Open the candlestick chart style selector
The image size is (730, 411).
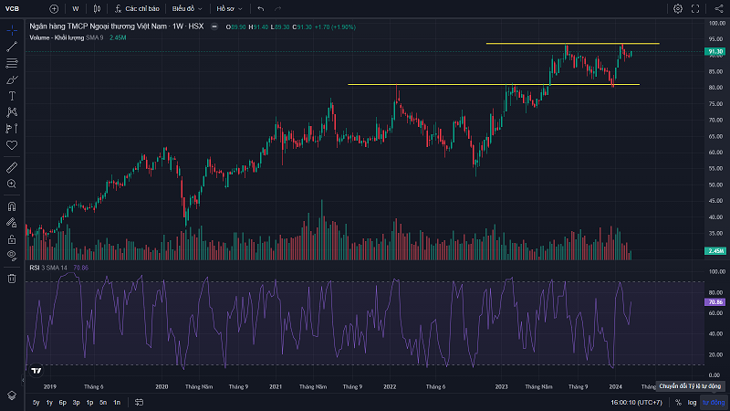[x=96, y=8]
